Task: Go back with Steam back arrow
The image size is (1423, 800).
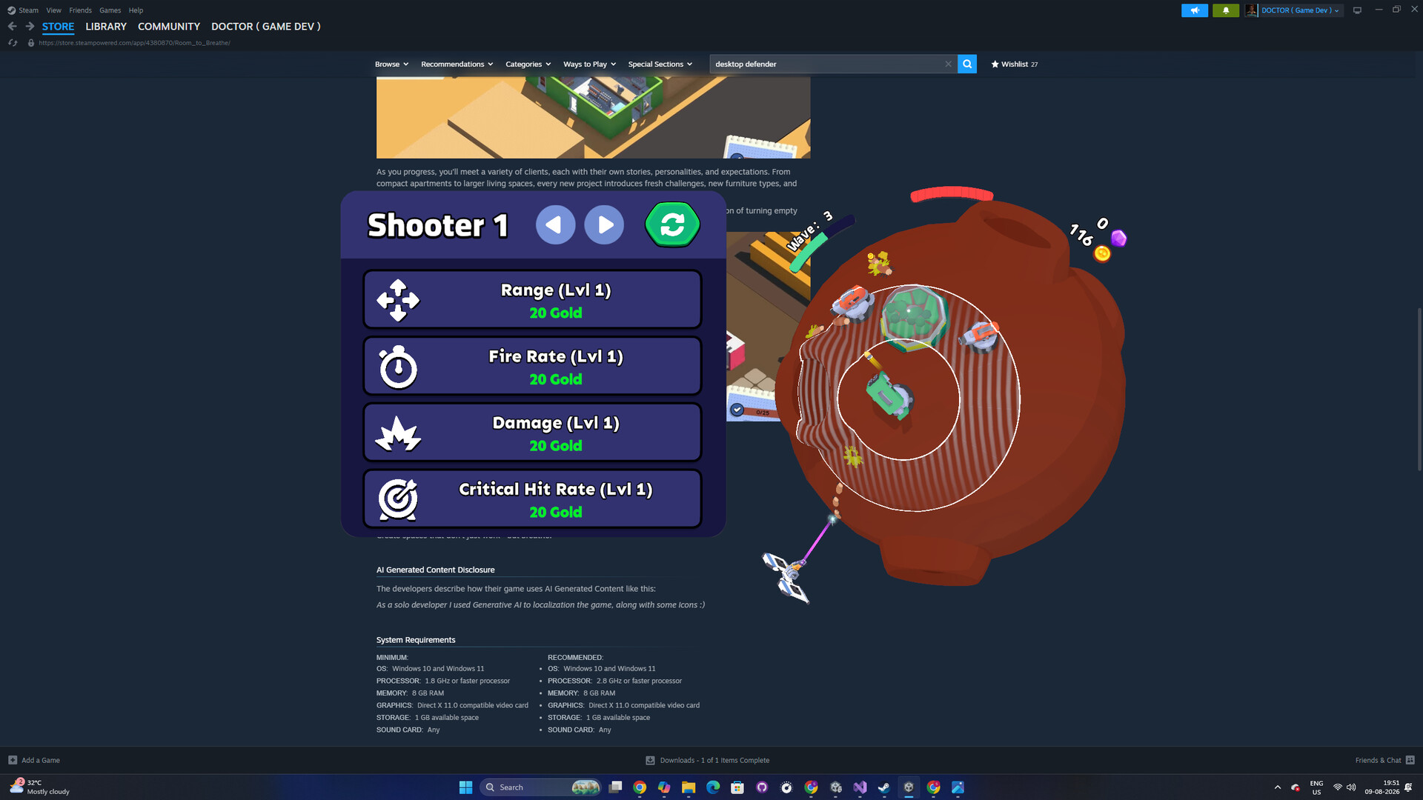Action: tap(12, 26)
